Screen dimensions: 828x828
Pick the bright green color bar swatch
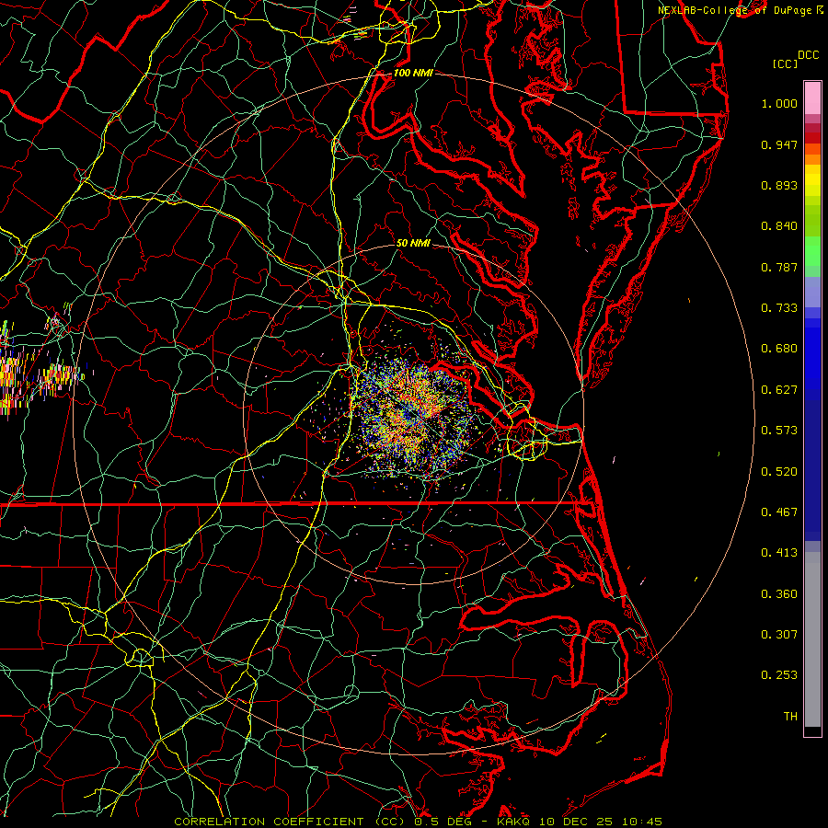pos(812,251)
